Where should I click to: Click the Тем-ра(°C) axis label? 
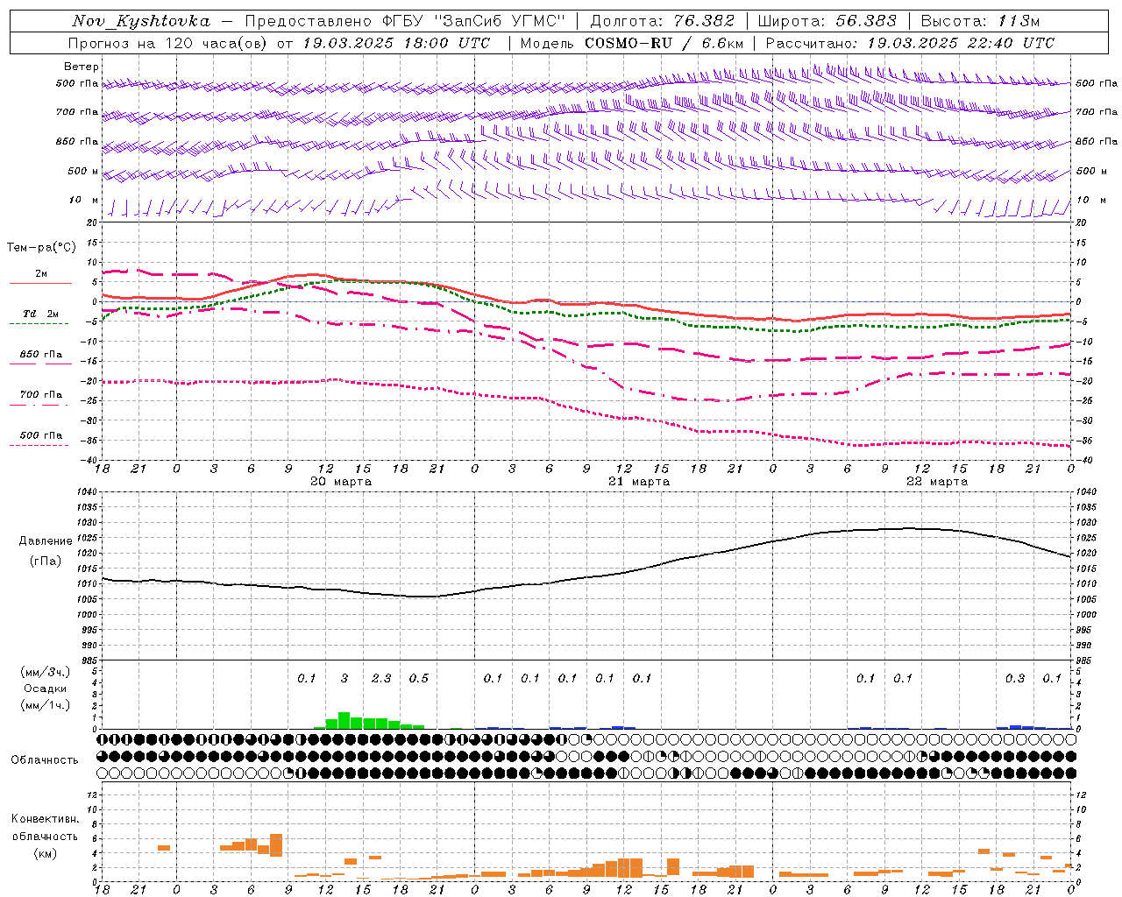click(41, 248)
